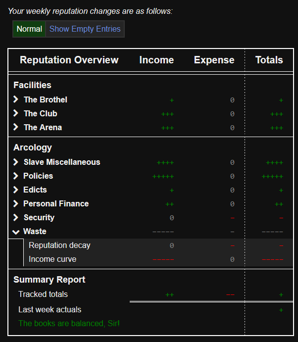
Task: Expand the Security chevron
Action: point(16,218)
